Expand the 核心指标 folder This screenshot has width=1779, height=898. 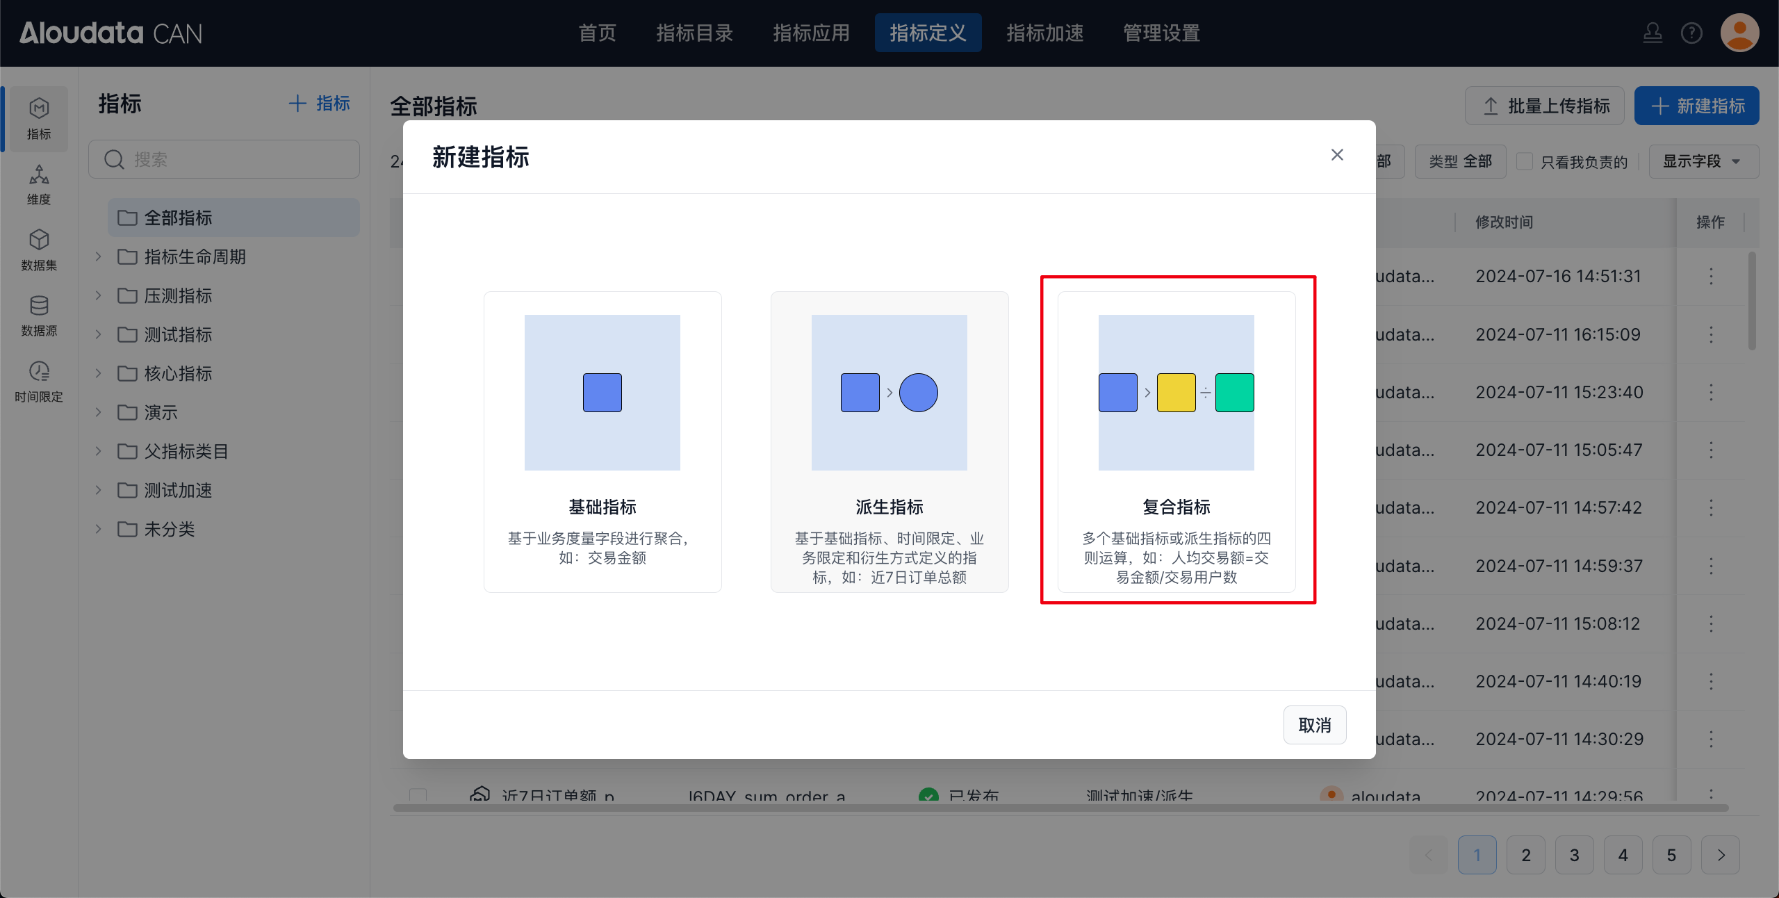pyautogui.click(x=99, y=373)
